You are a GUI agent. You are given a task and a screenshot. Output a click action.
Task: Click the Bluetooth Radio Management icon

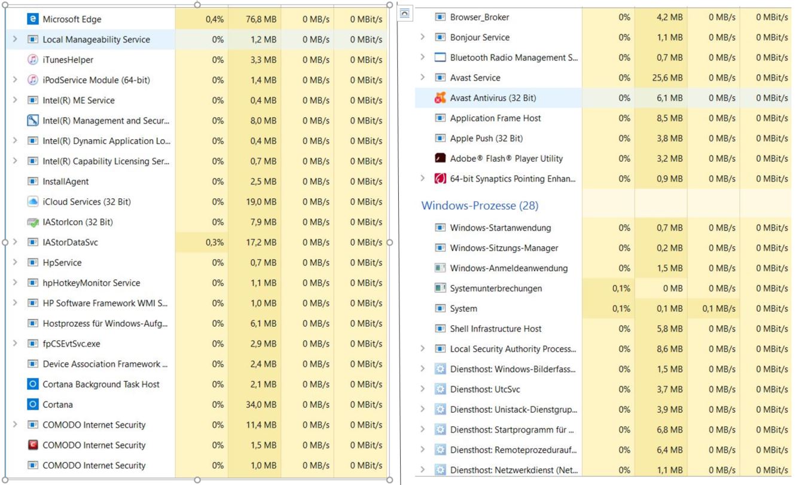(440, 57)
